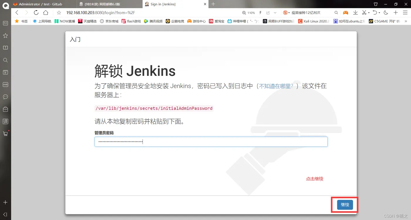Open the NOW直播 bookmark
The width and height of the screenshot is (411, 220).
(x=65, y=21)
